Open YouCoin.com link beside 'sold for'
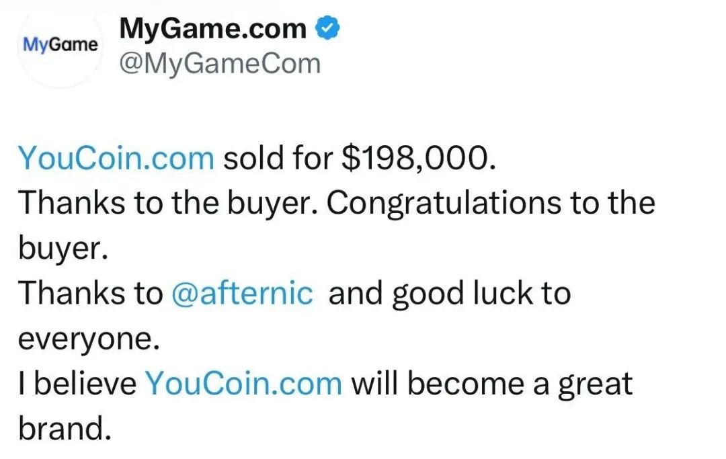 click(116, 158)
